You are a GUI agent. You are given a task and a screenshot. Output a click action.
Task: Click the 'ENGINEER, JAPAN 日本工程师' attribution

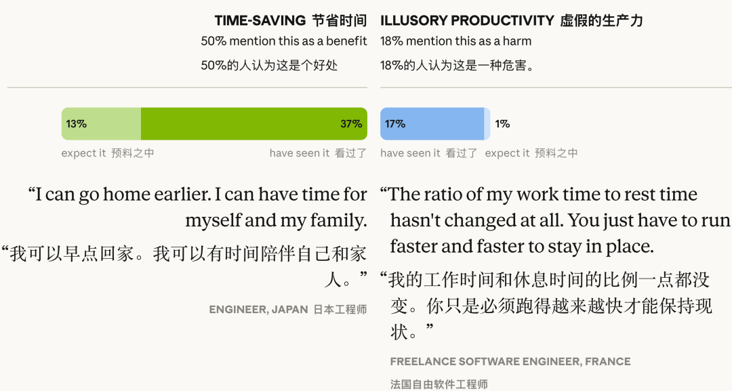click(288, 310)
